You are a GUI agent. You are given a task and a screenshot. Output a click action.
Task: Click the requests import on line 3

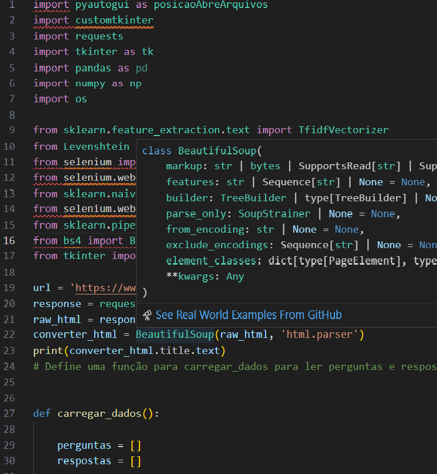pos(99,36)
